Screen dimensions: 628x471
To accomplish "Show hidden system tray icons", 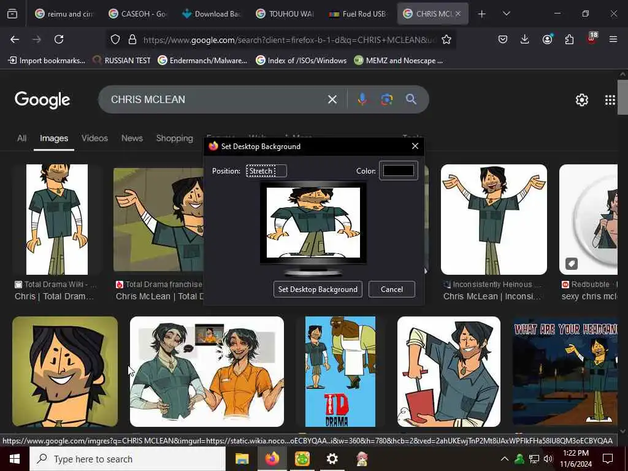I will [505, 459].
